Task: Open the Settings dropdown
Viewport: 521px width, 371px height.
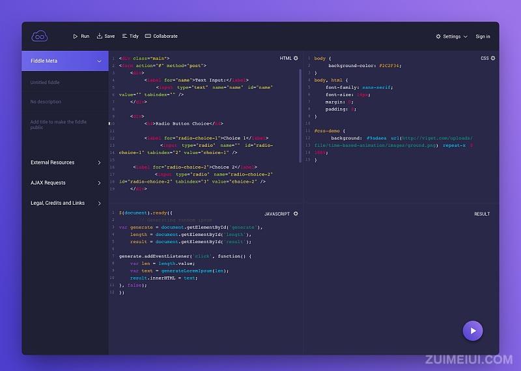Action: 451,37
